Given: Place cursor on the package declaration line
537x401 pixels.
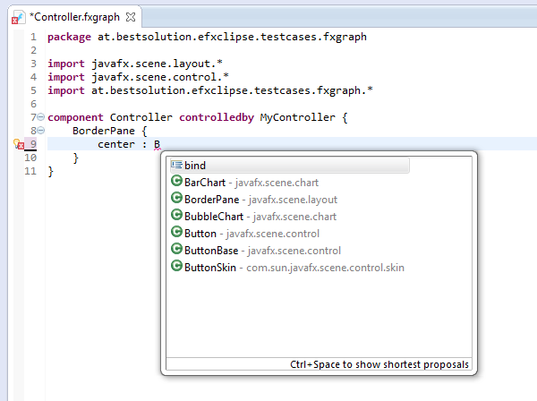Looking at the screenshot, I should (206, 37).
